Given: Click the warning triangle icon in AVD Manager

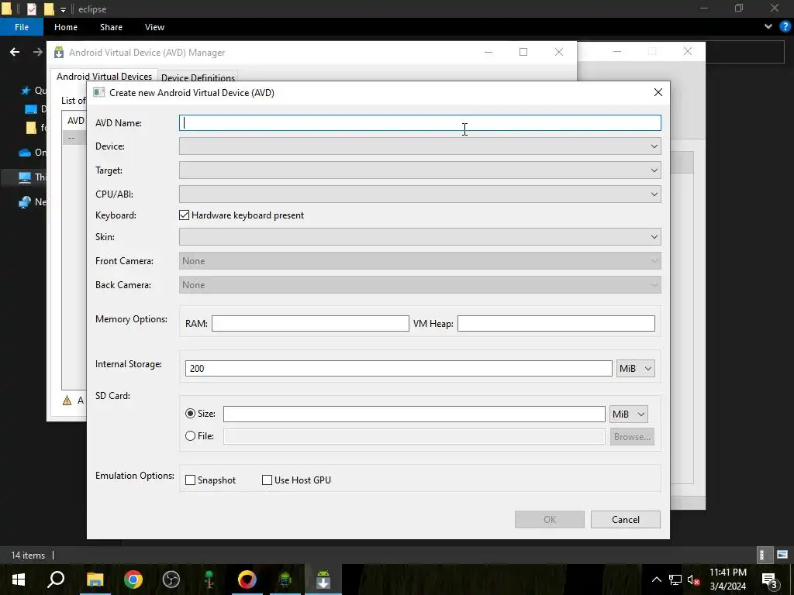Looking at the screenshot, I should tap(67, 401).
